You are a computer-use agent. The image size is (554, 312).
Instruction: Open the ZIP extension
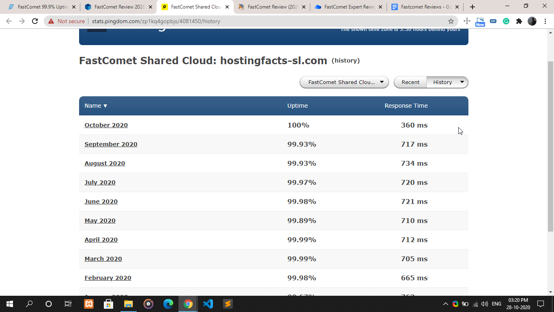point(493,21)
